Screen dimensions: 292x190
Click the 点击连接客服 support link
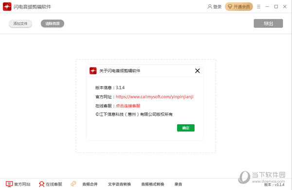(128, 106)
